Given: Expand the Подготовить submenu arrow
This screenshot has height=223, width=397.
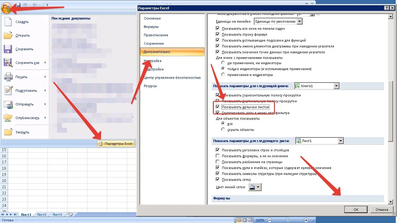Looking at the screenshot, I should (45, 91).
